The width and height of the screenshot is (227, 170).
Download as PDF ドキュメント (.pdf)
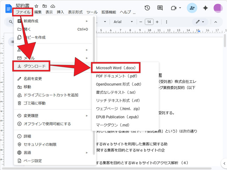click(125, 76)
